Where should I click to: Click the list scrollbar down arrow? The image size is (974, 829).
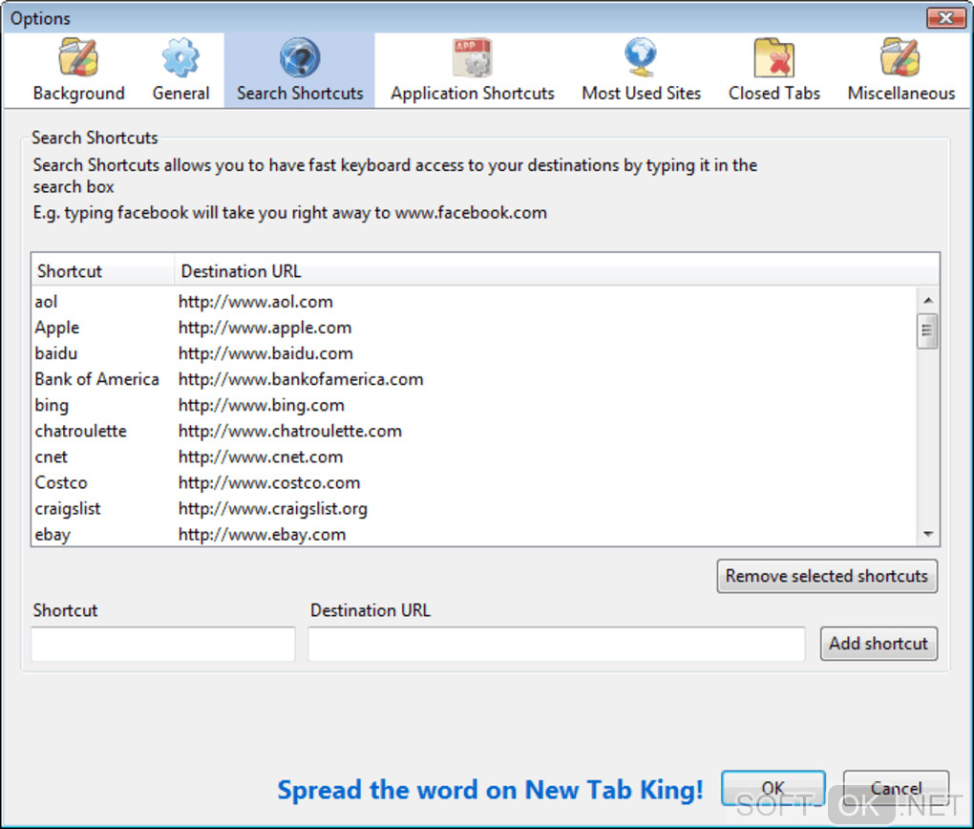coord(928,534)
